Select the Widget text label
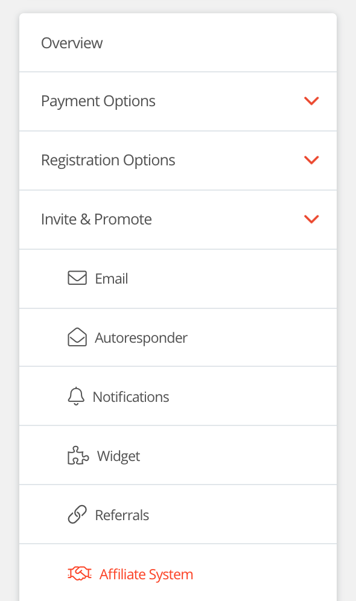Image resolution: width=356 pixels, height=601 pixels. pyautogui.click(x=118, y=457)
